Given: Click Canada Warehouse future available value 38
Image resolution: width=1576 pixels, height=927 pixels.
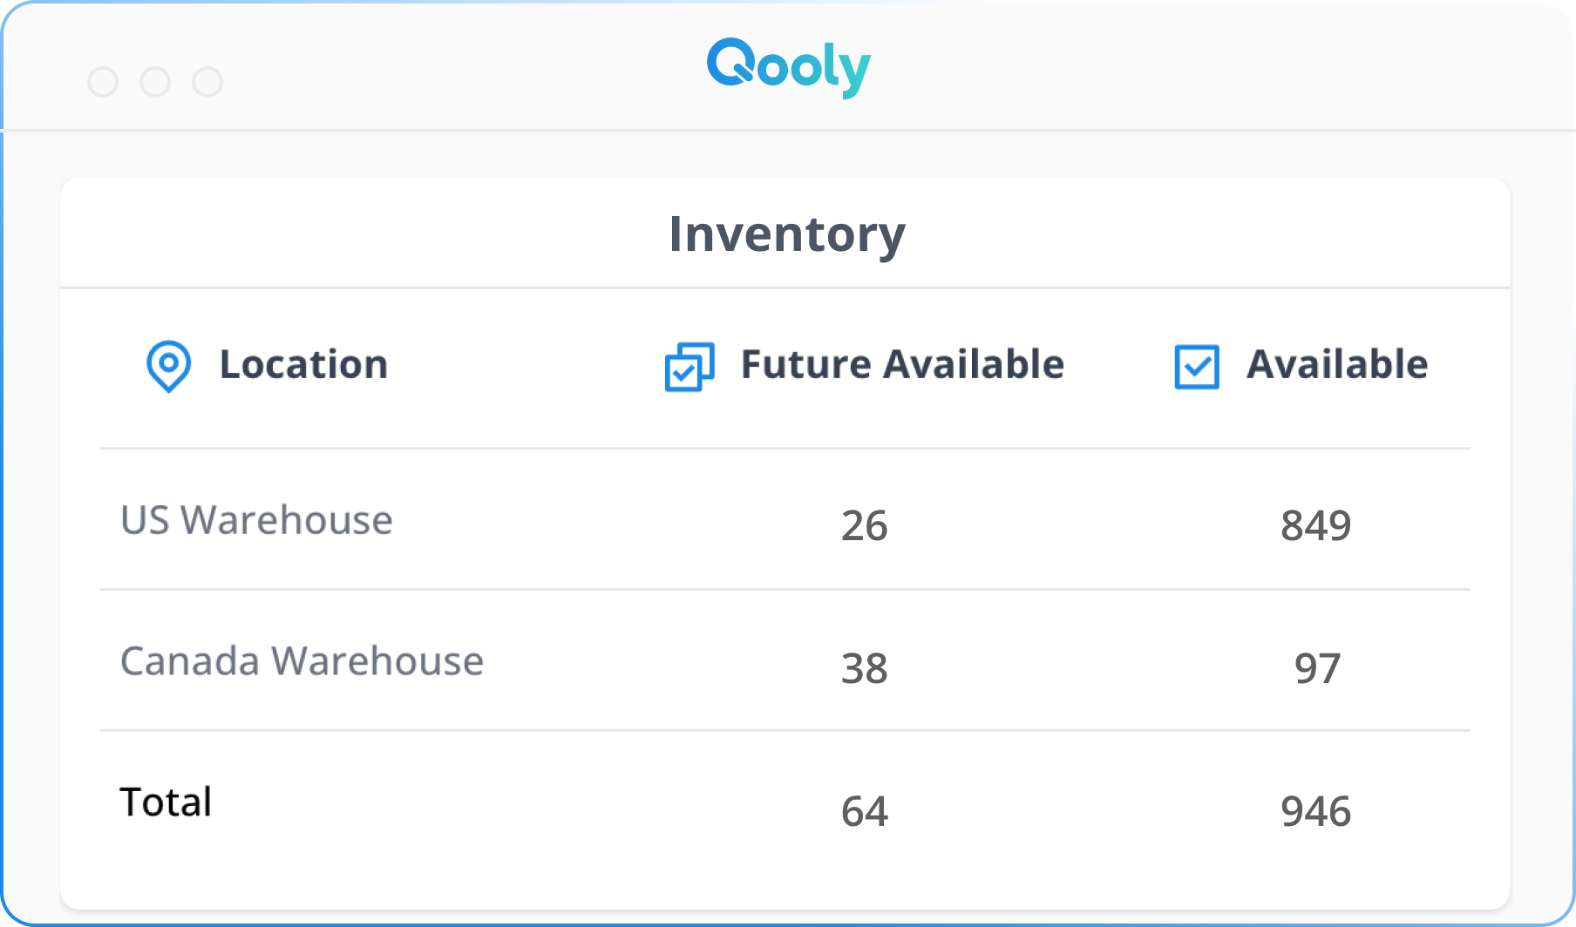Looking at the screenshot, I should click(x=864, y=669).
